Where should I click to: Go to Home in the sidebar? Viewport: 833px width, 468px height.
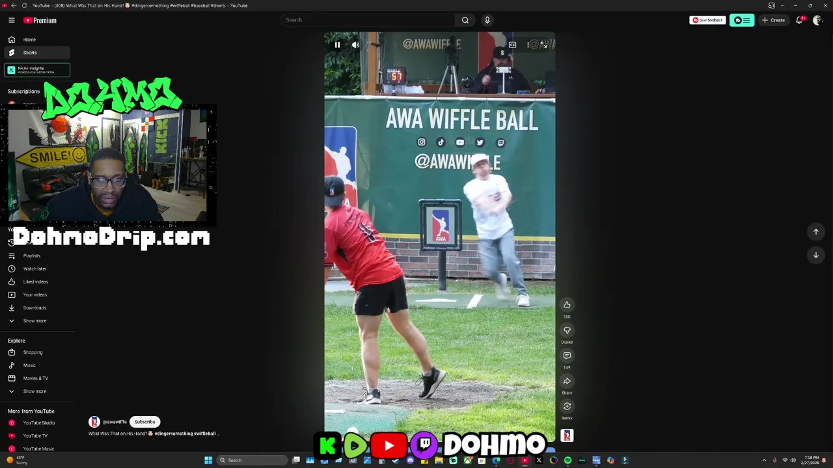[x=37, y=40]
